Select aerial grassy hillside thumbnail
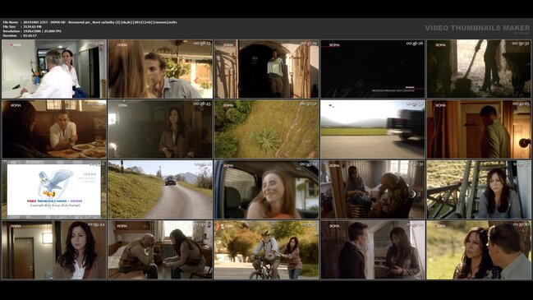Screen dimensions: 533x300 [266, 129]
